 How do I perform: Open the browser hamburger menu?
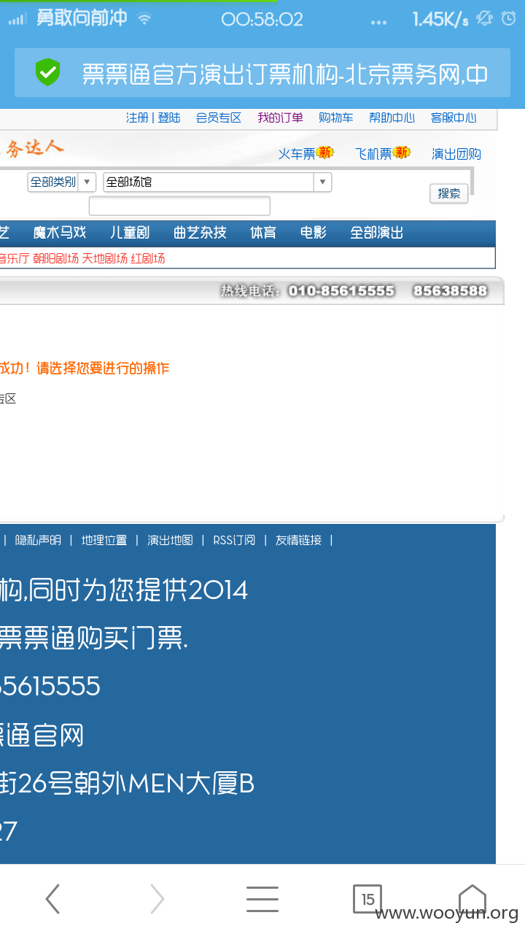(x=262, y=899)
